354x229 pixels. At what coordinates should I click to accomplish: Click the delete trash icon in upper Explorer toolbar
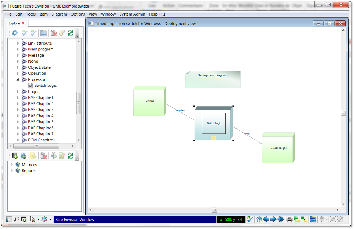[x=53, y=33]
